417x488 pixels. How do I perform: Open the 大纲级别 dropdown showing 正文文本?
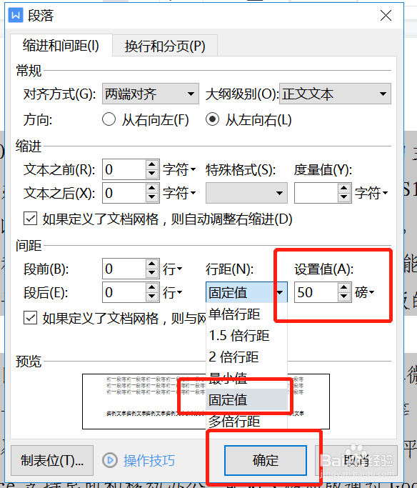(x=335, y=94)
